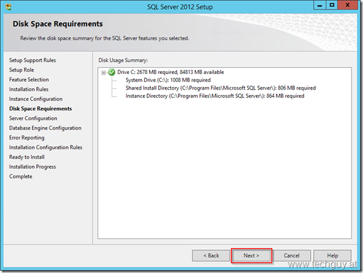Screen dimensions: 363x273
Task: Select the Shared Install Directory row
Action: 221,88
